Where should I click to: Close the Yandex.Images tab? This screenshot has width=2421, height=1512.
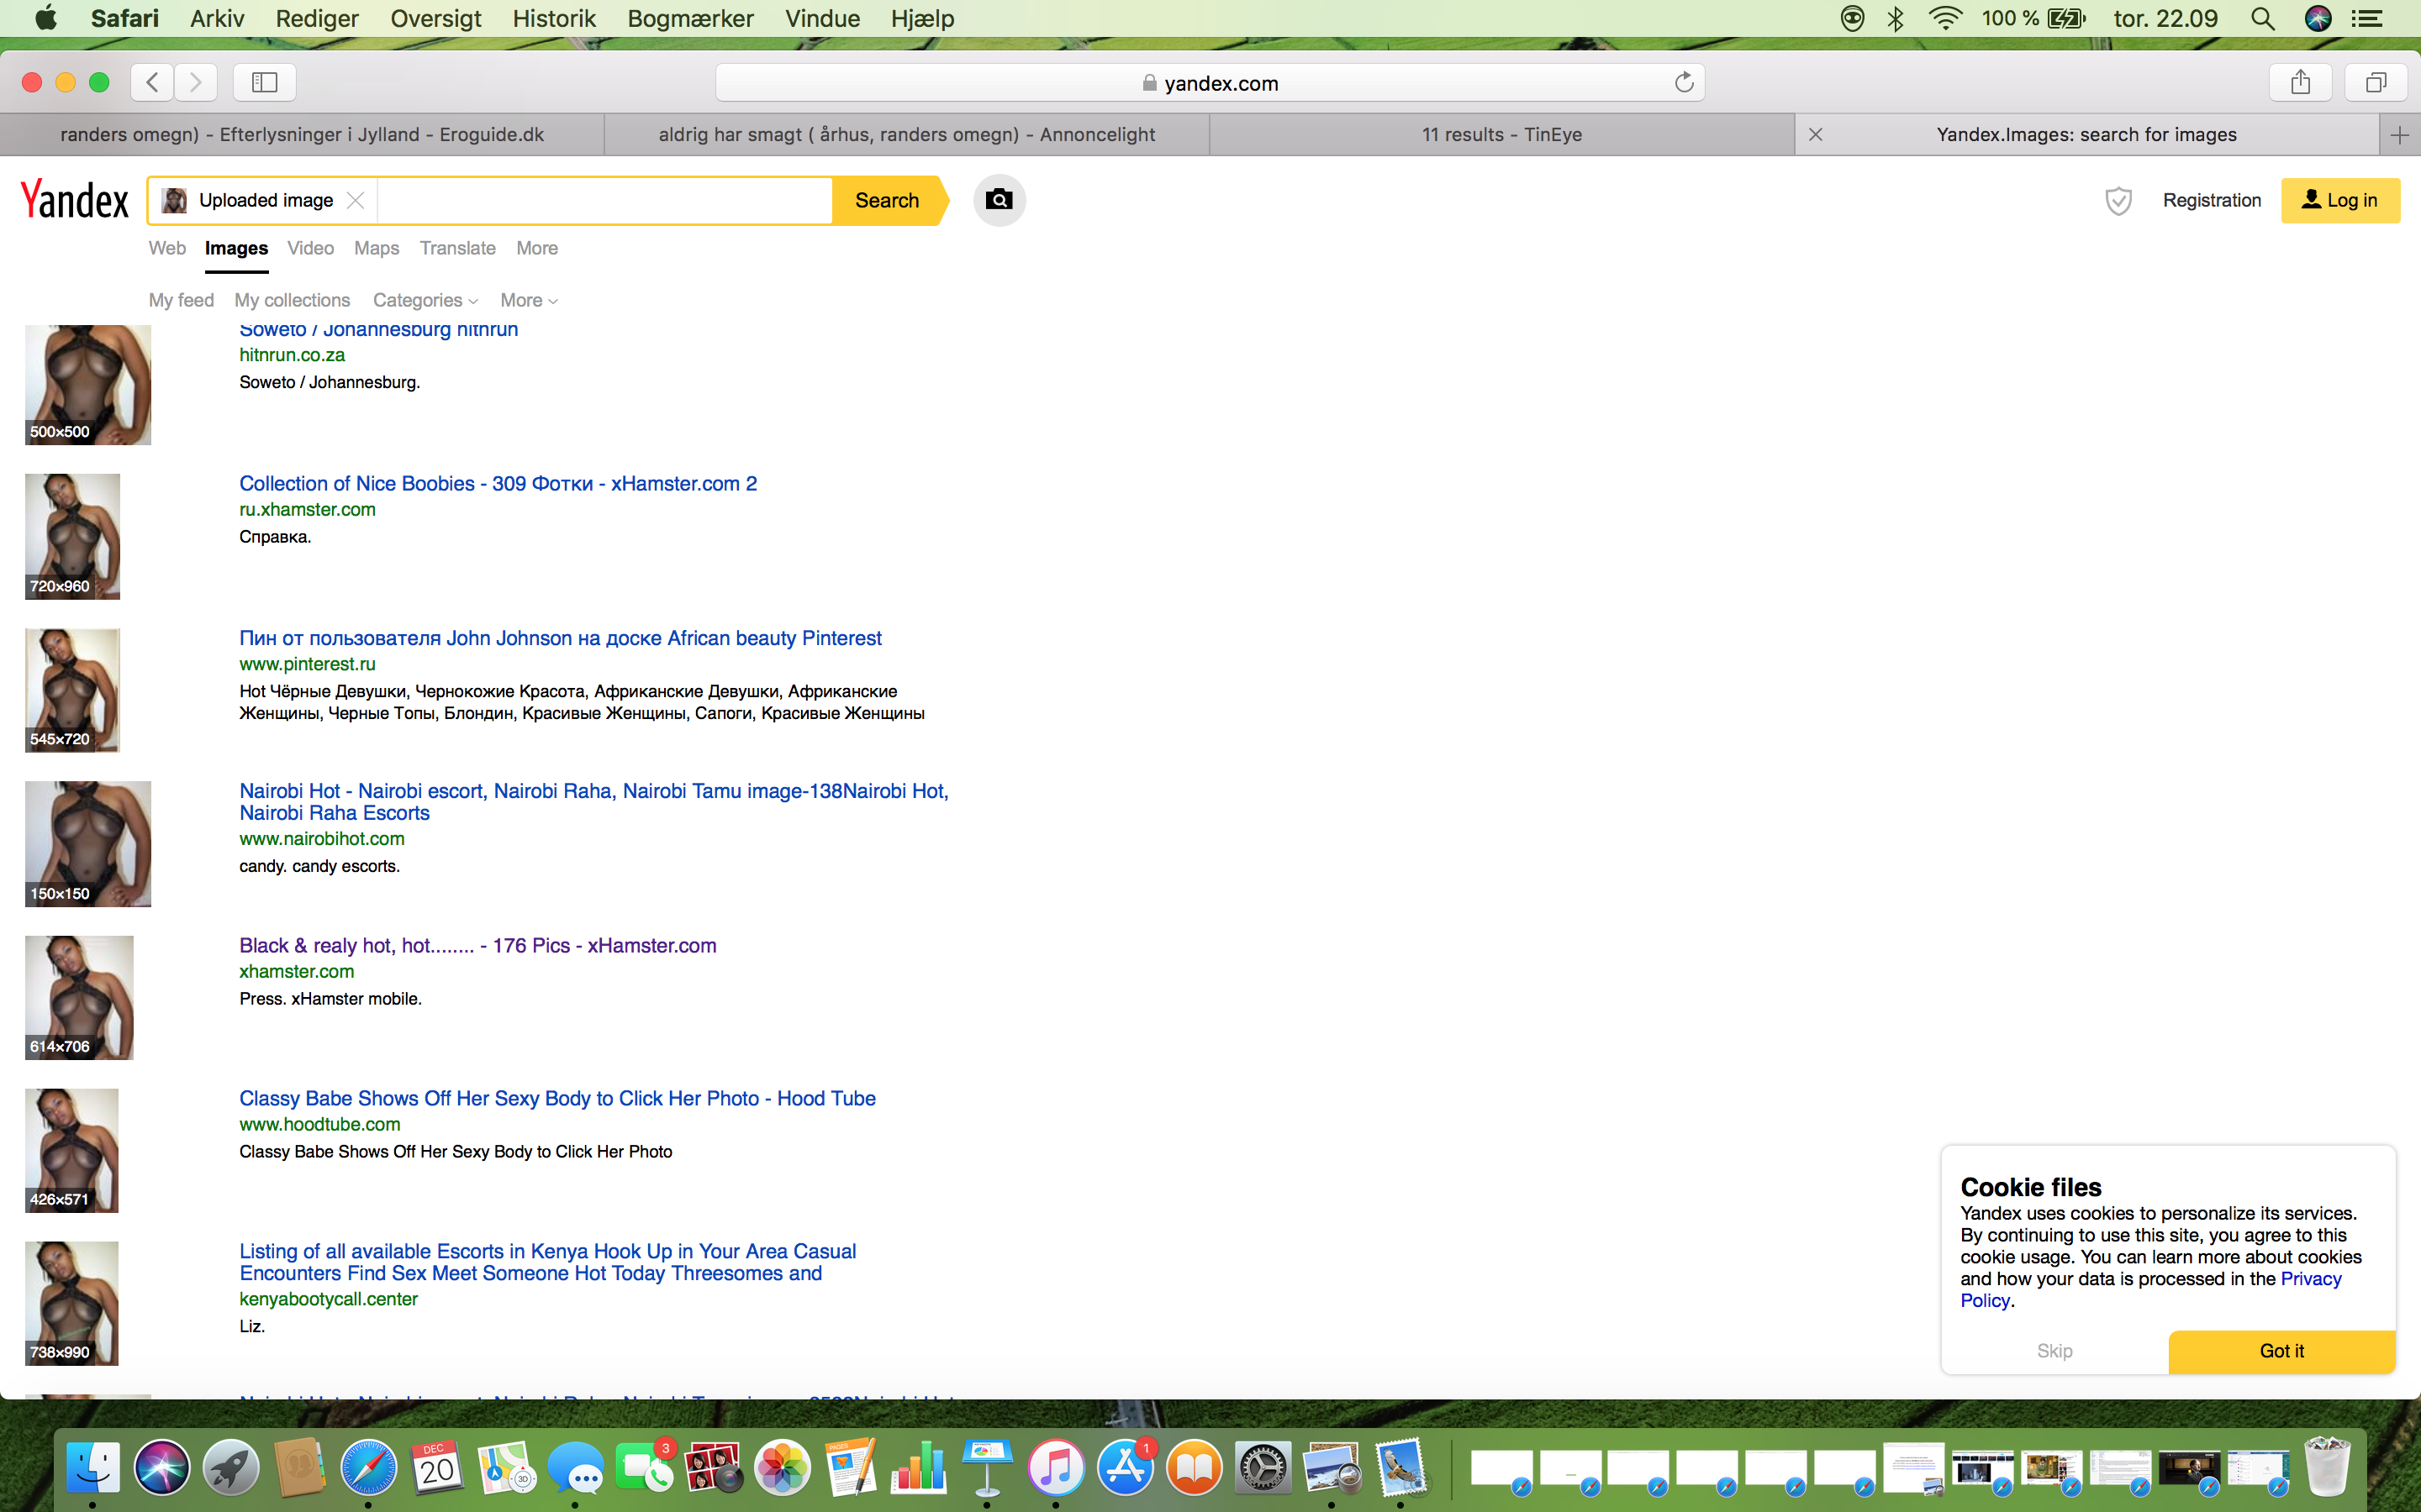[x=1816, y=135]
